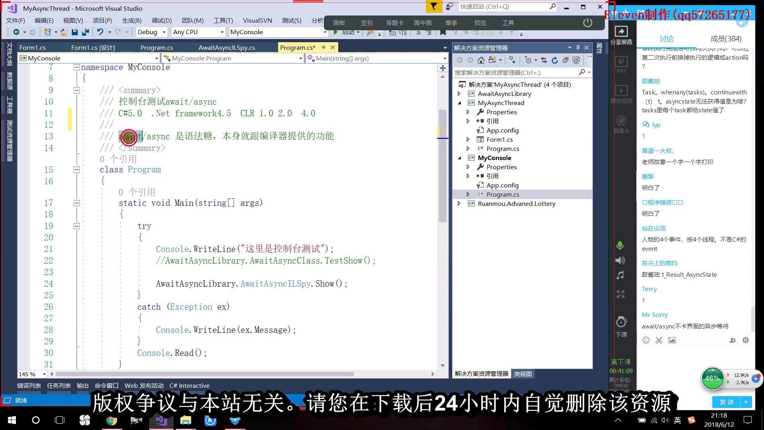The image size is (764, 430).
Task: Click the editor horizontal scrollbar thumb
Action: click(x=205, y=374)
